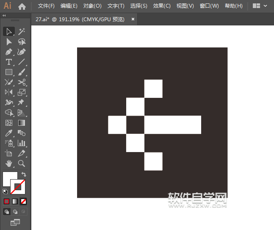The height and width of the screenshot is (230, 274).
Task: Click the Stroke swatch with red slash
Action: pyautogui.click(x=18, y=187)
